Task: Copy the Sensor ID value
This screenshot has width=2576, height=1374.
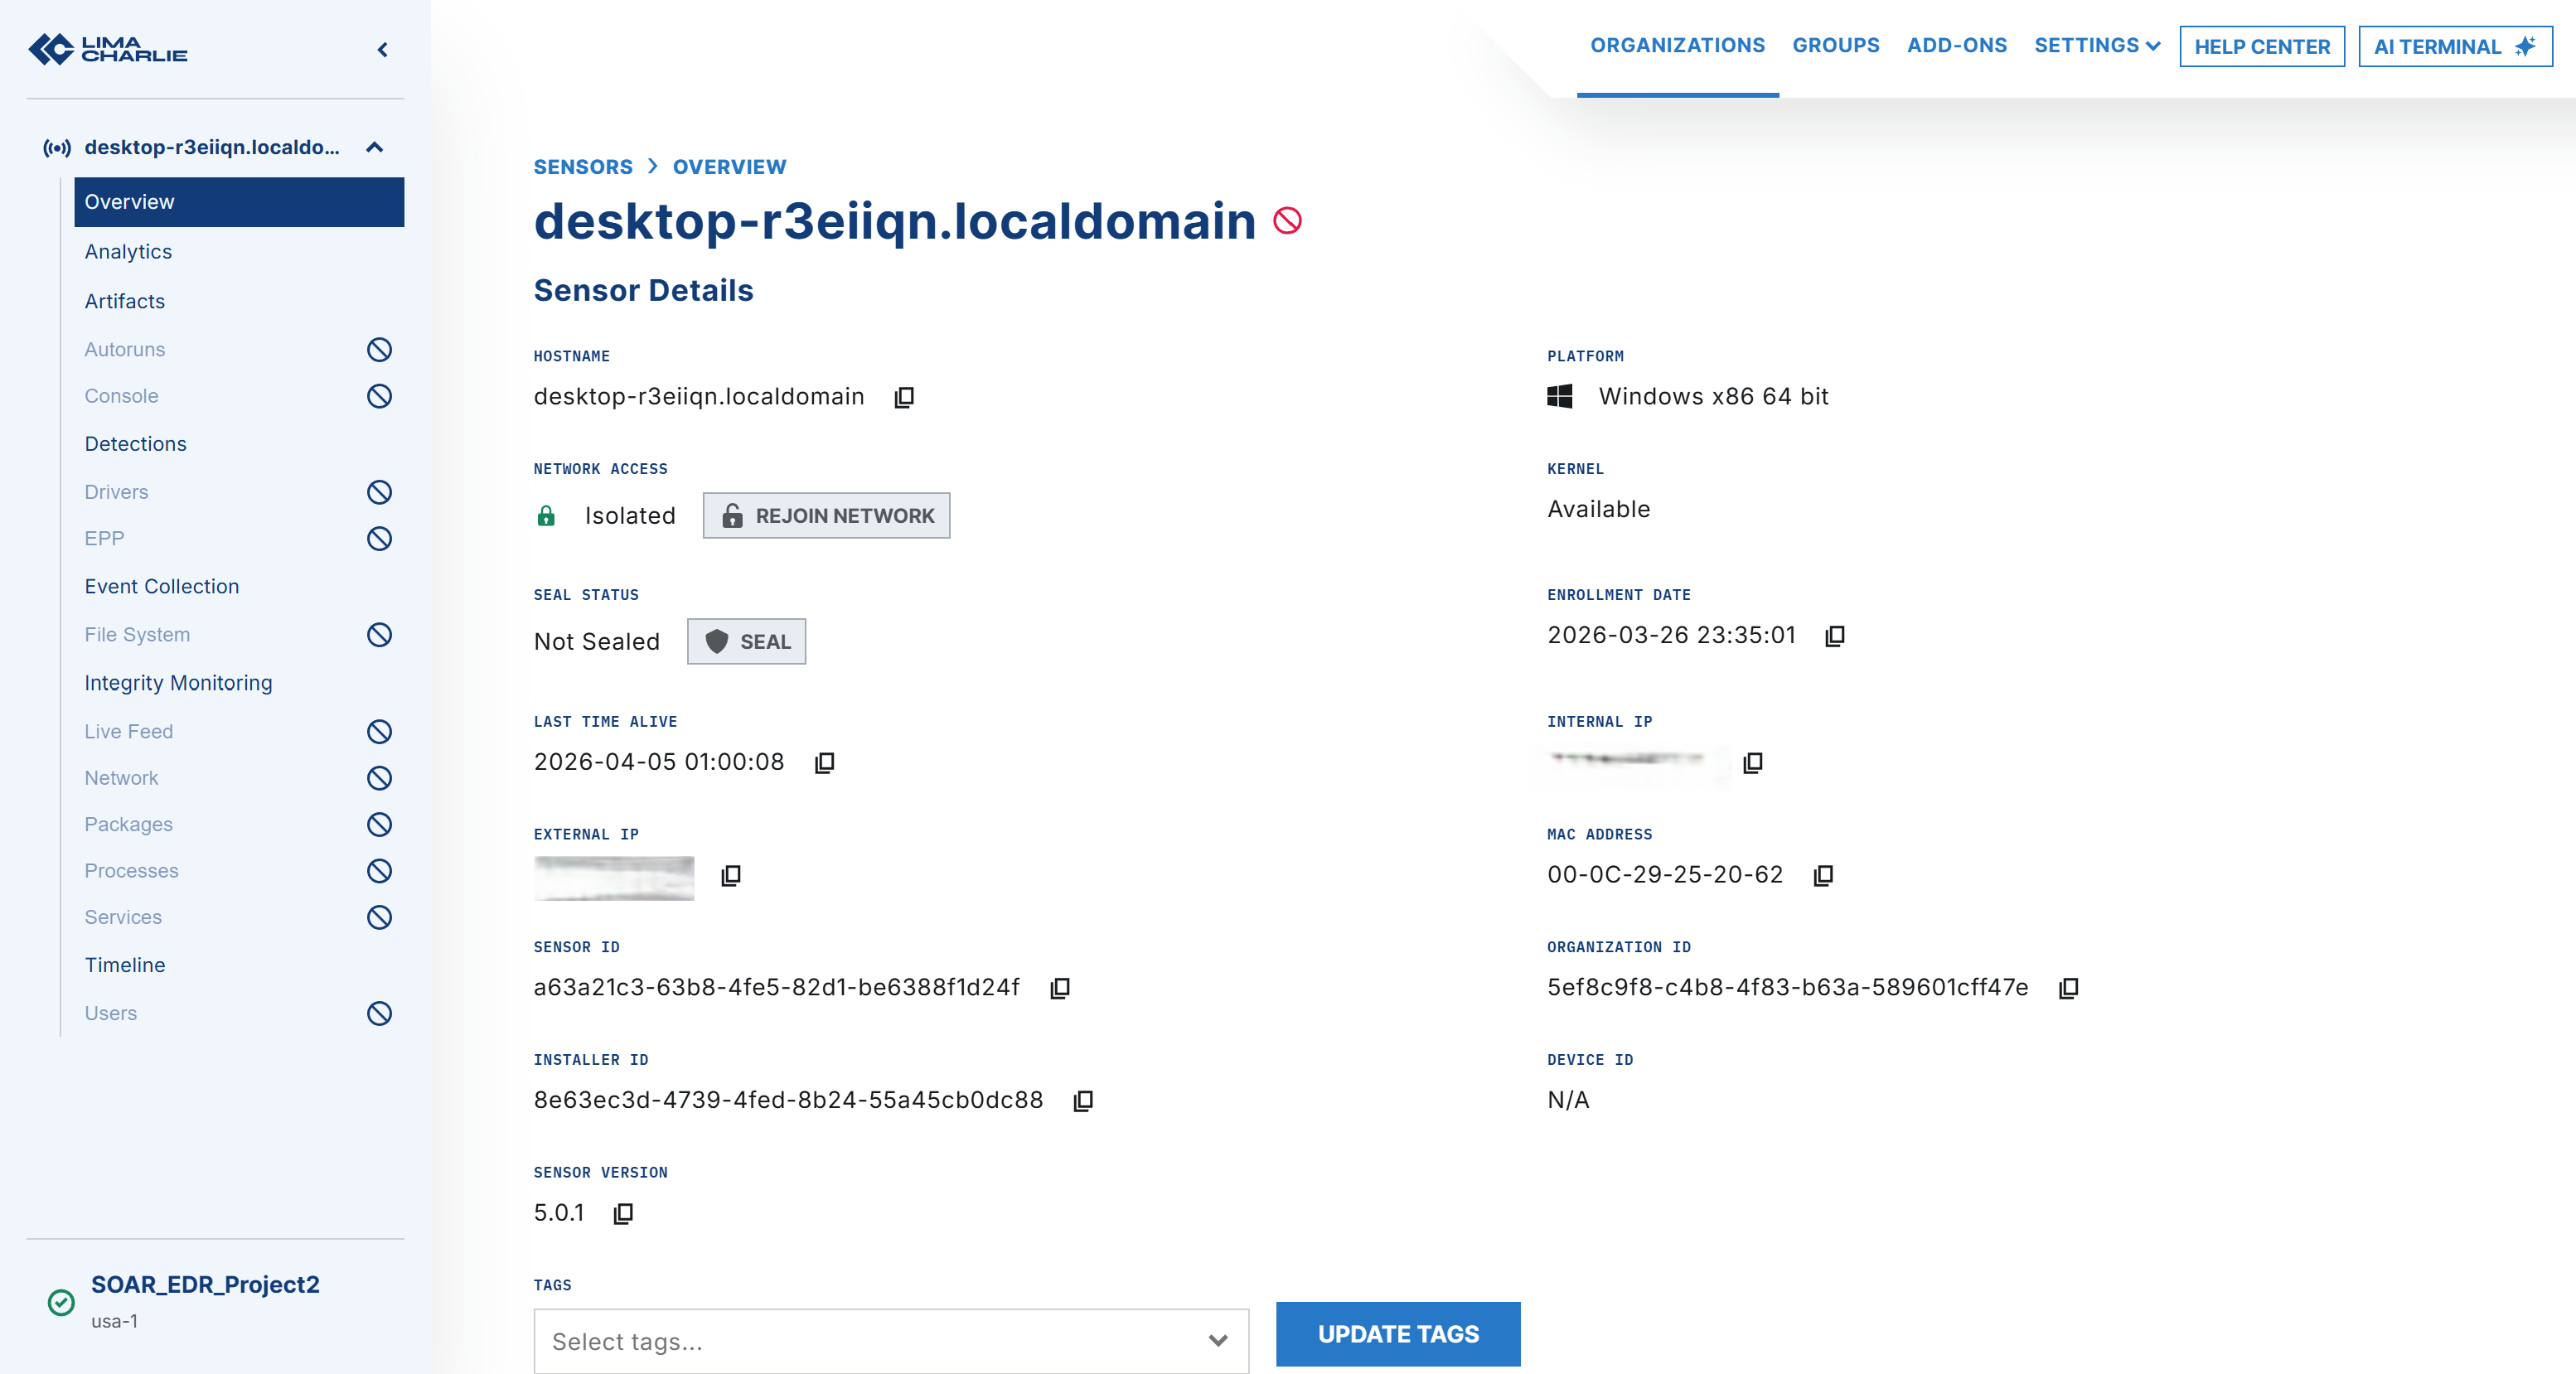Action: point(1060,988)
